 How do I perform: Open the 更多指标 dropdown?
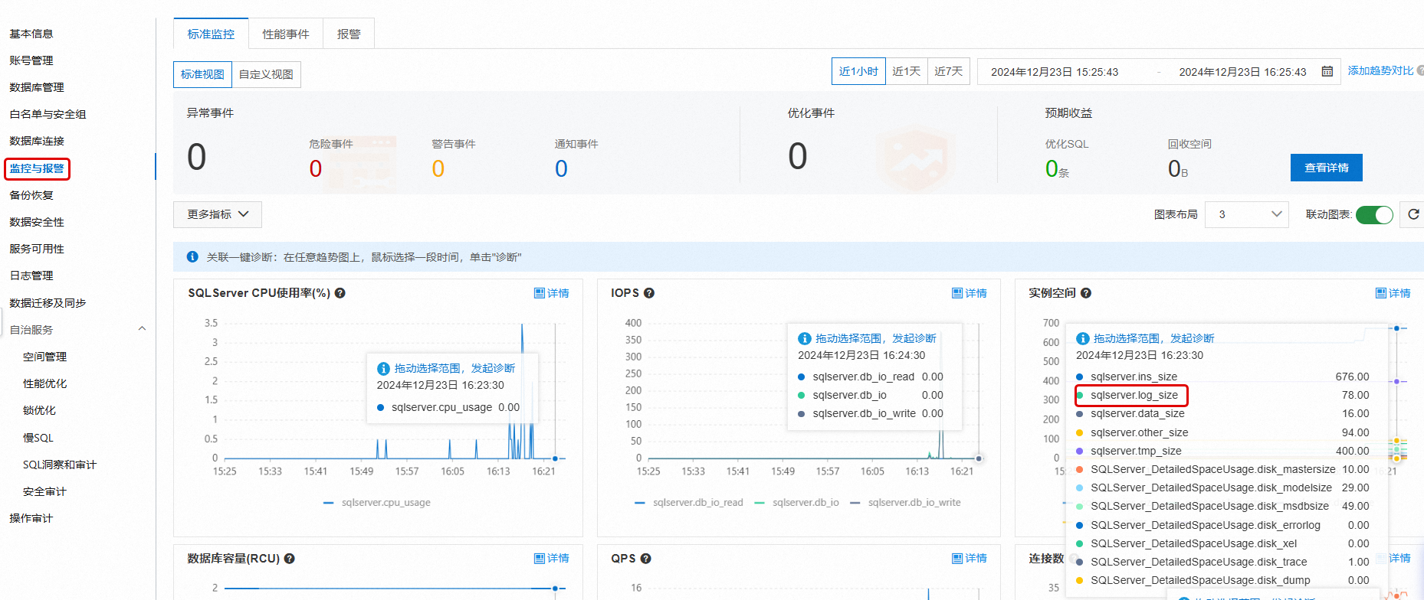pos(218,214)
